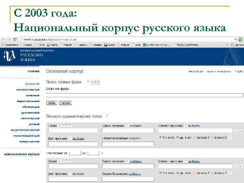Select the синтаксический corpus

click(x=28, y=89)
